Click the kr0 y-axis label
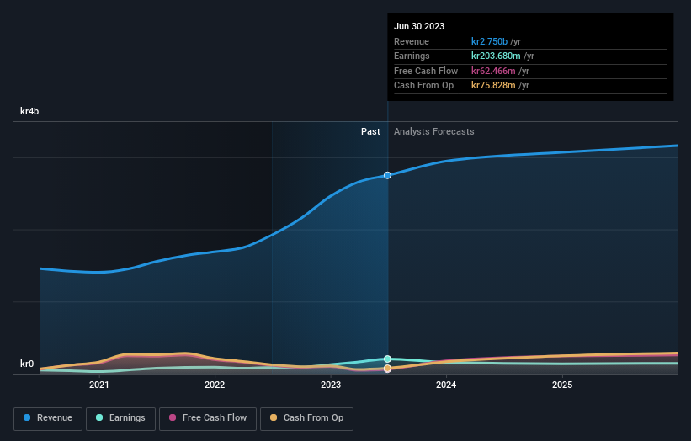 [27, 364]
